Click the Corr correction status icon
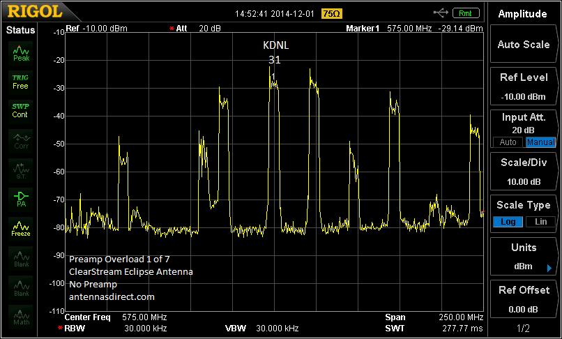The height and width of the screenshot is (339, 562). click(x=21, y=141)
